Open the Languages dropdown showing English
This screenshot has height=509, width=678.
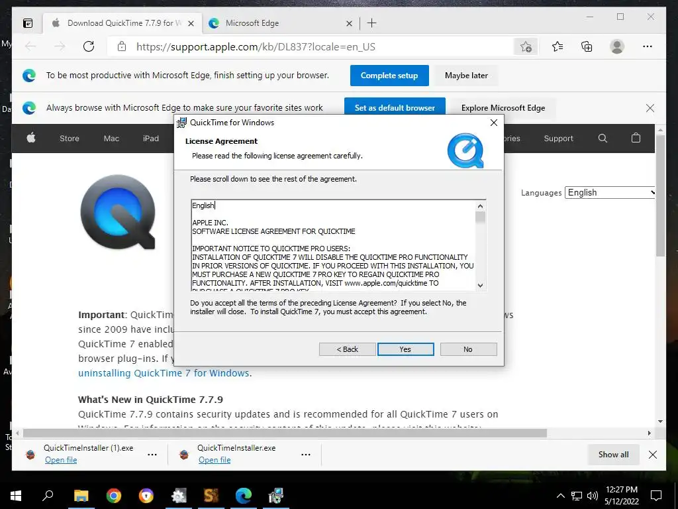click(610, 193)
